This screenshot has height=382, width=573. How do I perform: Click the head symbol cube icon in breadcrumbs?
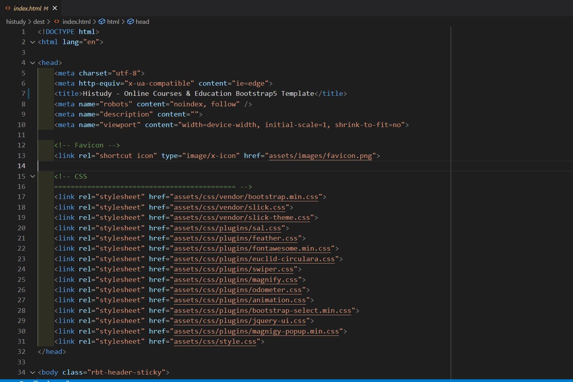coord(131,22)
